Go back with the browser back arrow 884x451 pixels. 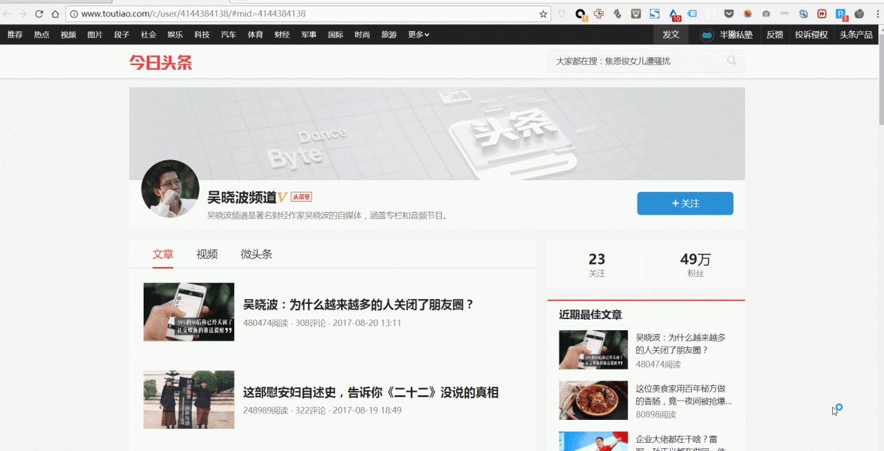7,14
